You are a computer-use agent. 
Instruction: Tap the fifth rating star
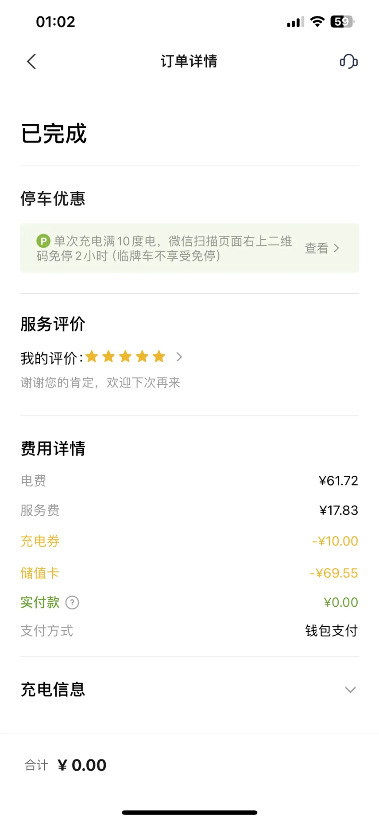tap(159, 356)
